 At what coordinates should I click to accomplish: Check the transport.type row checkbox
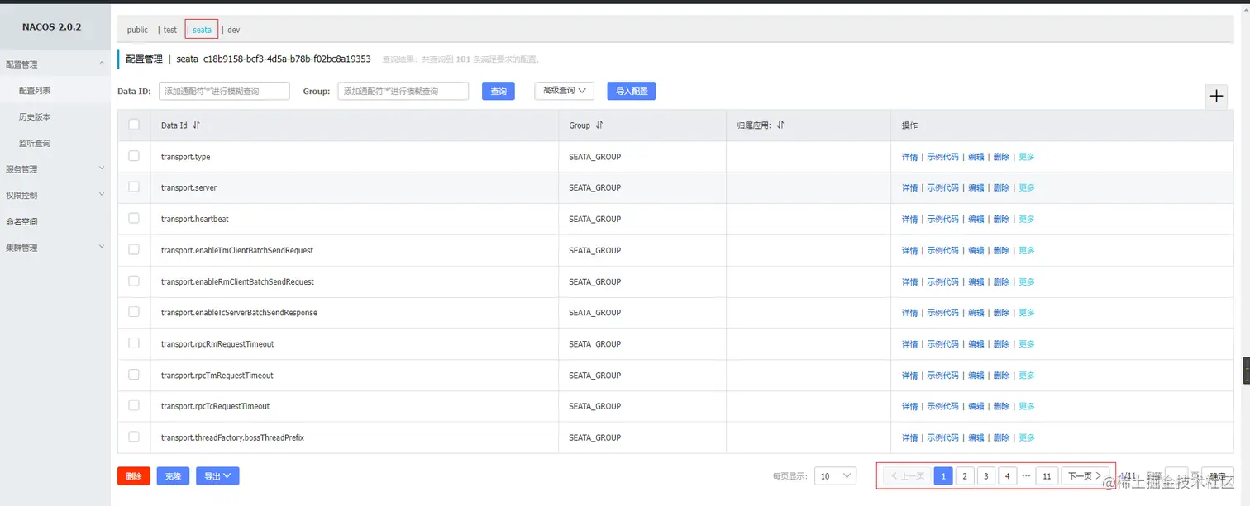(x=134, y=156)
